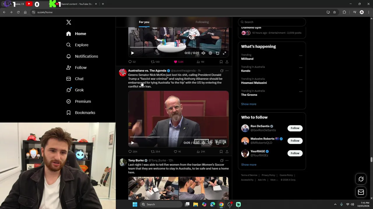This screenshot has height=209, width=373.
Task: View analytics showing 1M views
Action: (200, 62)
